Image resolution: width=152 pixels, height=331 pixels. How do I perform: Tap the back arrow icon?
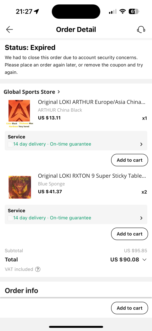[x=10, y=29]
